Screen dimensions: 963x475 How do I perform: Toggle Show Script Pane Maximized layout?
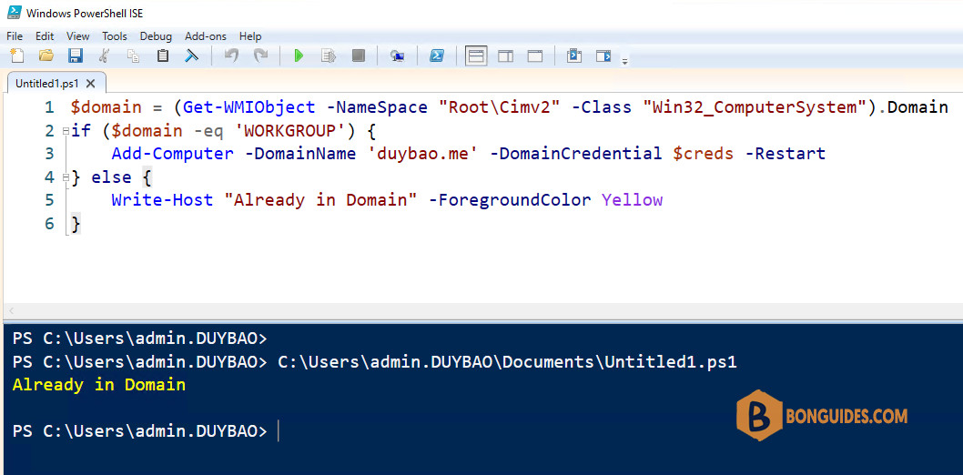coord(535,56)
